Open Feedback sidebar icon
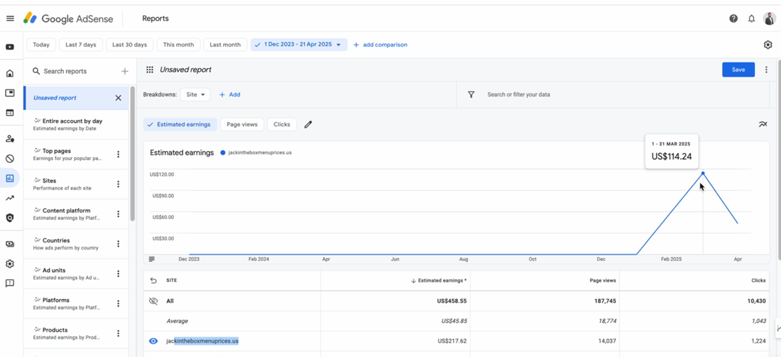This screenshot has width=781, height=357. (10, 283)
